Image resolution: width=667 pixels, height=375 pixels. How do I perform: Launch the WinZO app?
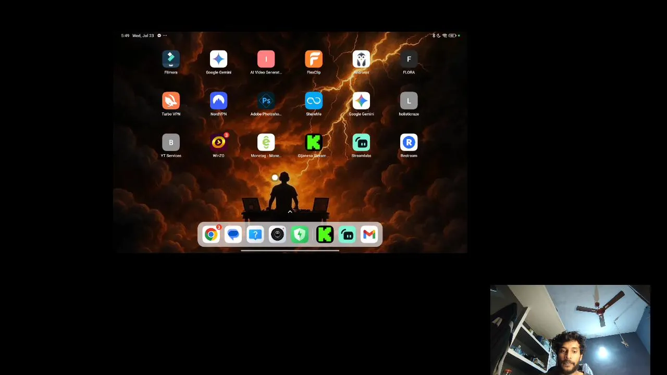click(x=218, y=142)
